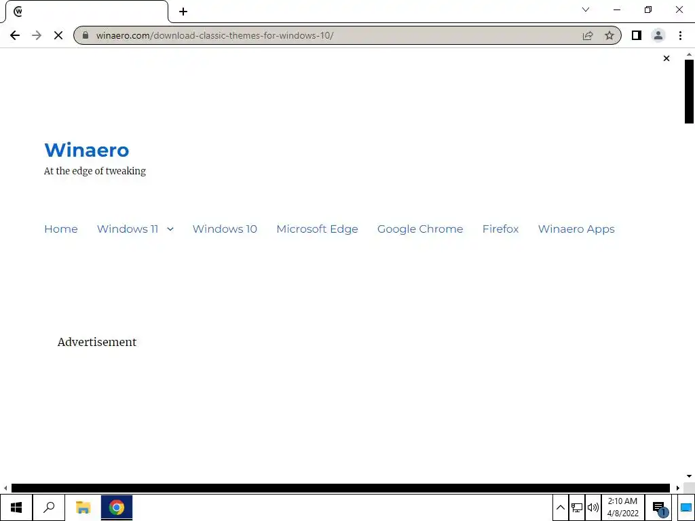Viewport: 695px width, 521px height.
Task: Select the Winaero browser tab
Action: [86, 12]
